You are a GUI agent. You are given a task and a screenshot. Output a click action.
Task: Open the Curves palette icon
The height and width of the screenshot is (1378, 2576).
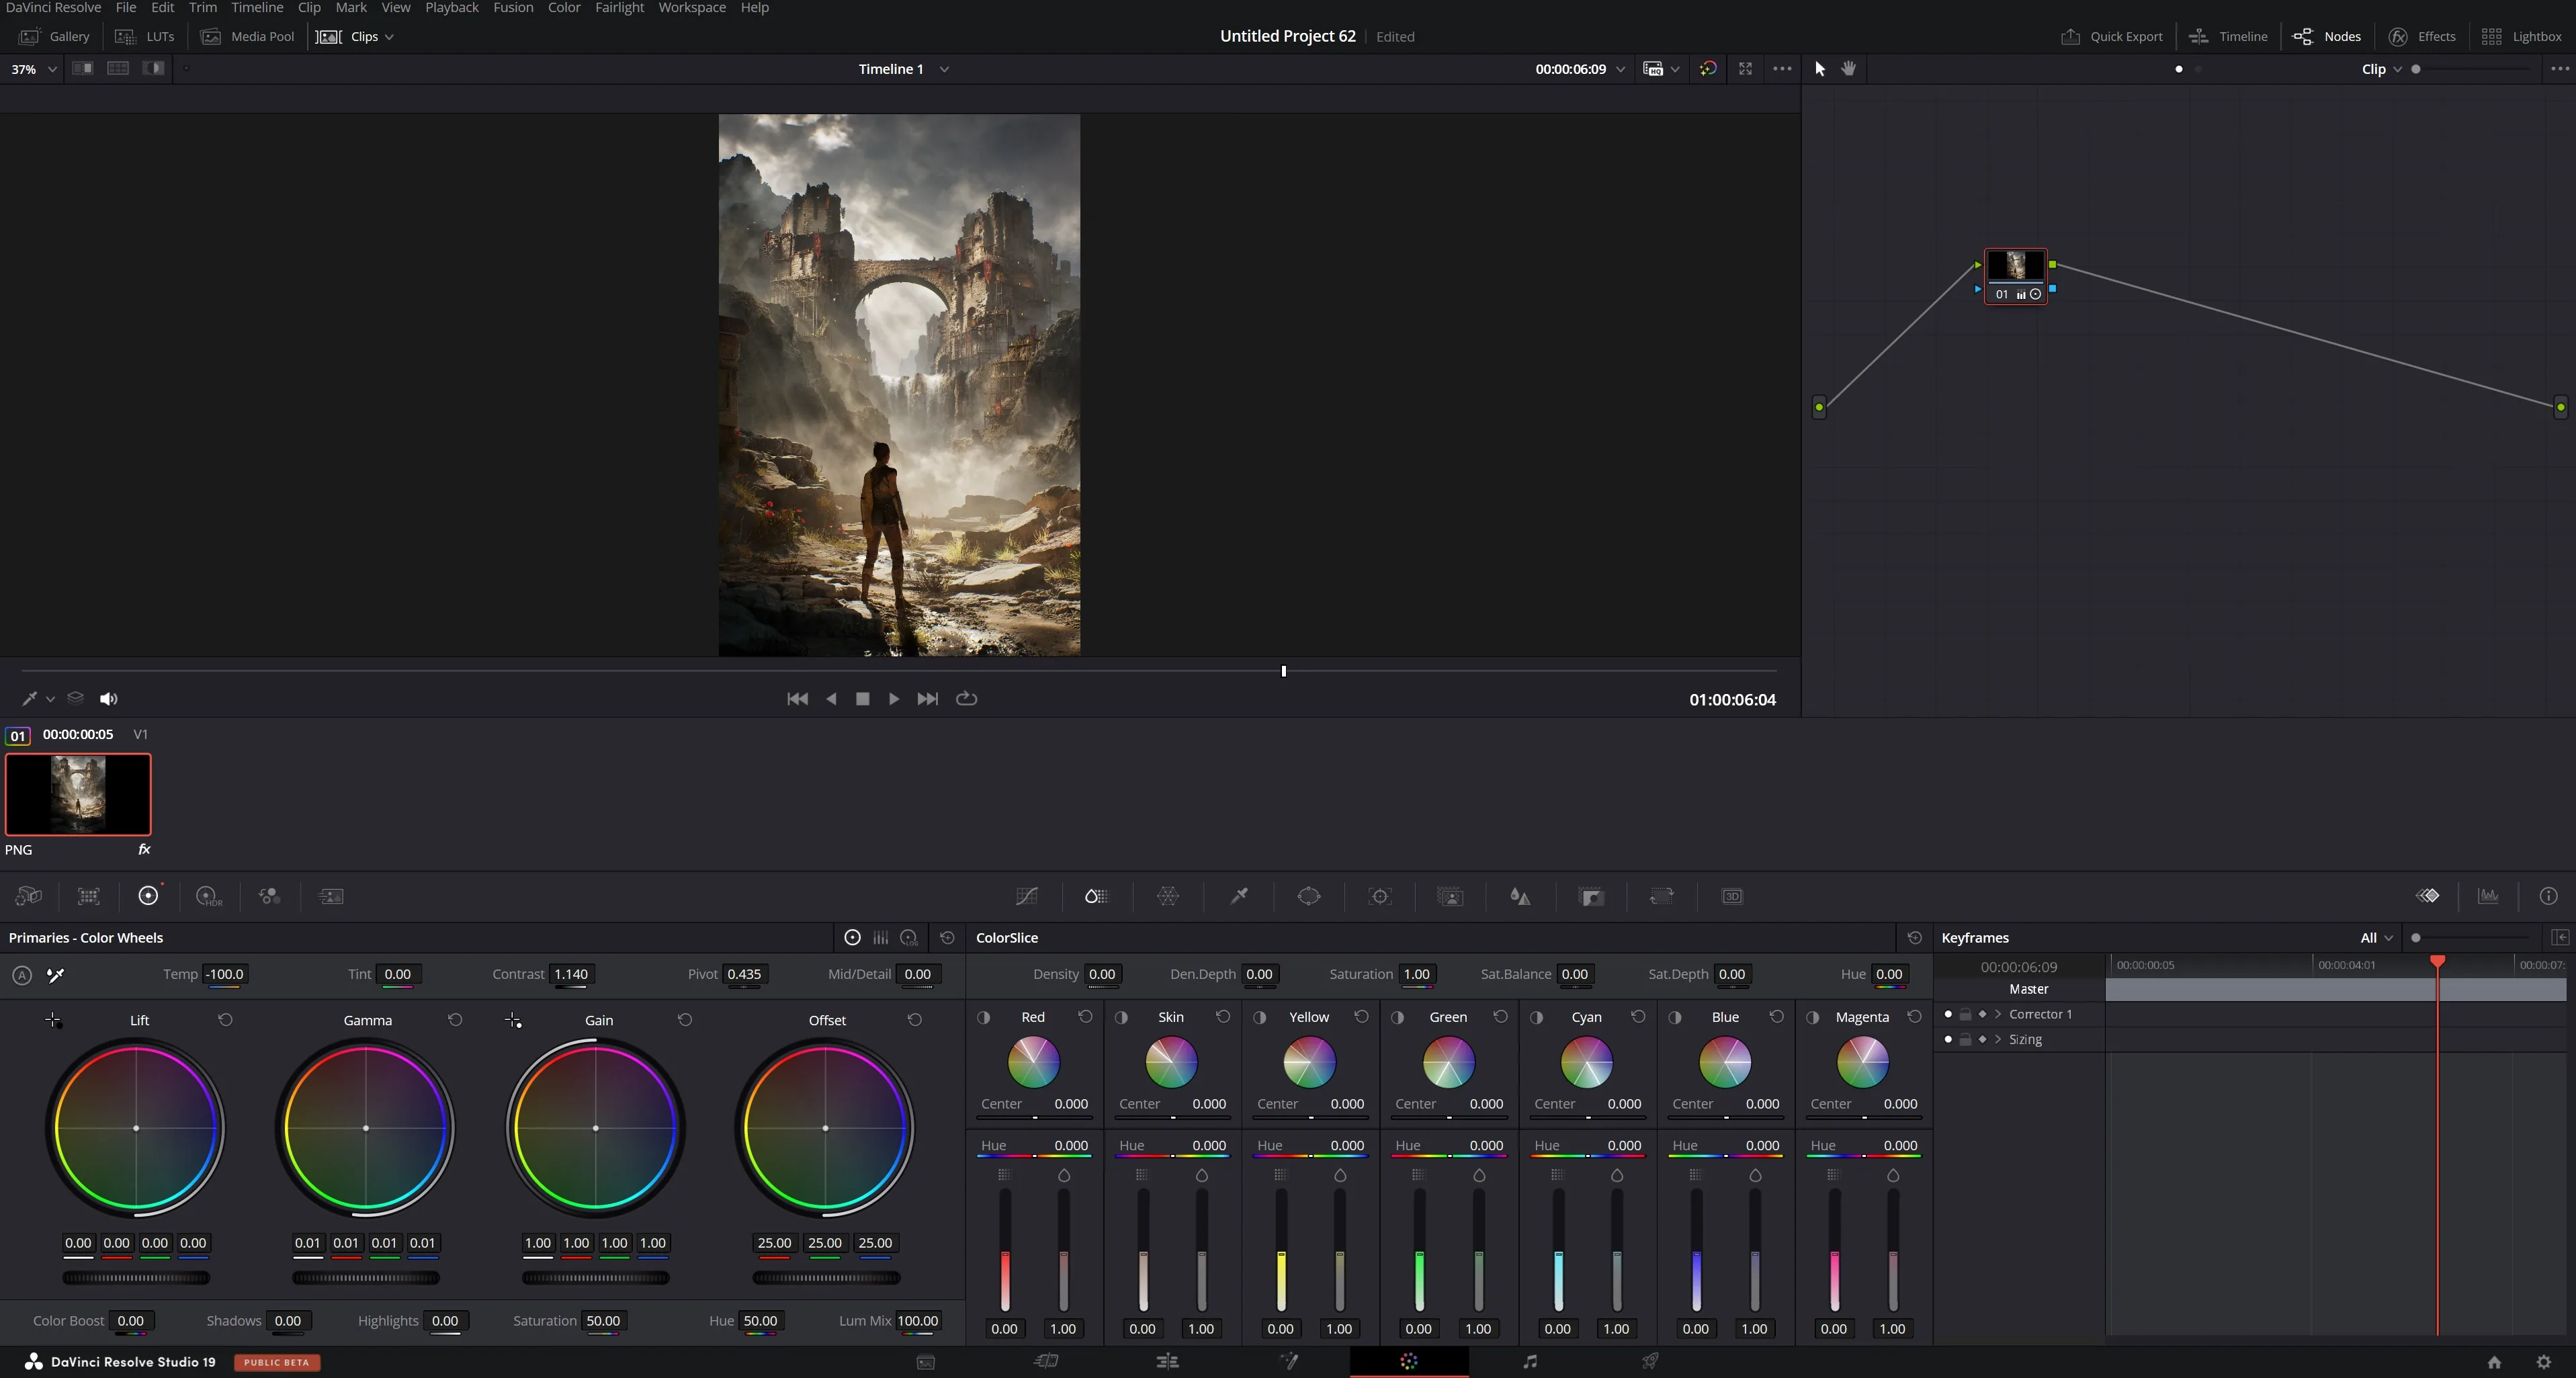click(x=1026, y=896)
